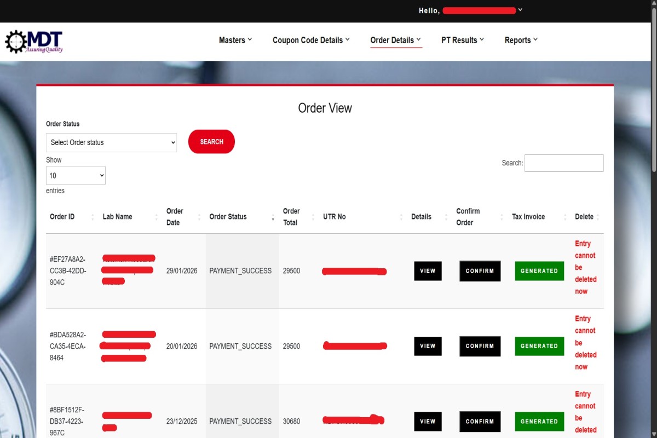Sort table by Tax Invoice column

point(528,217)
